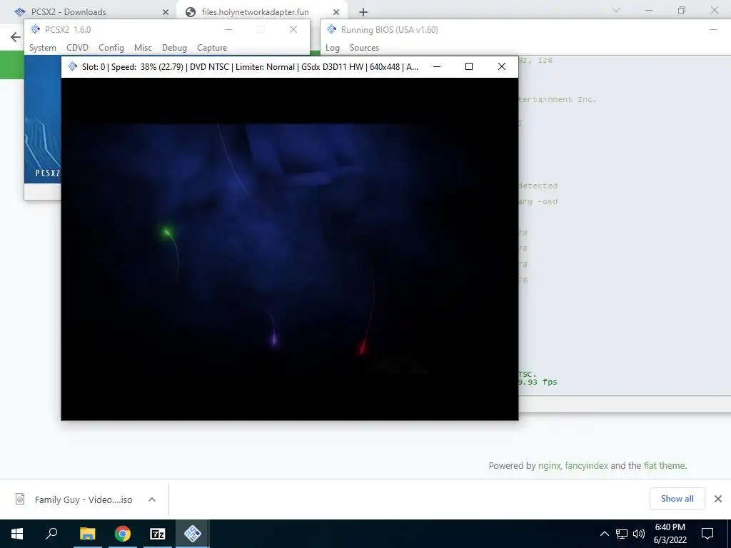This screenshot has height=548, width=731.
Task: Open the Config menu in PCSX2
Action: (111, 48)
